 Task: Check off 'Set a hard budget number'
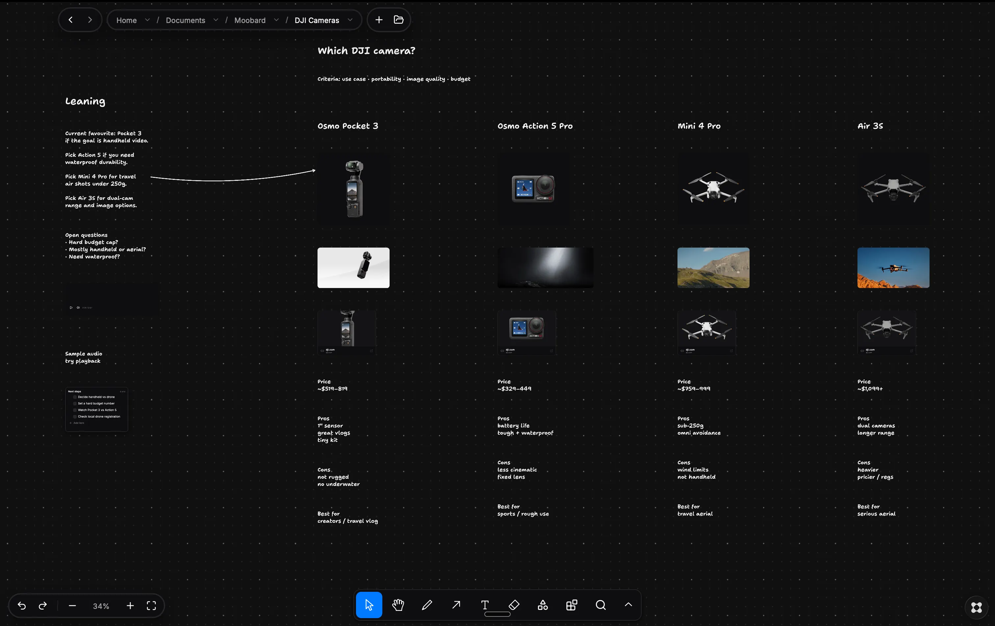pos(75,403)
